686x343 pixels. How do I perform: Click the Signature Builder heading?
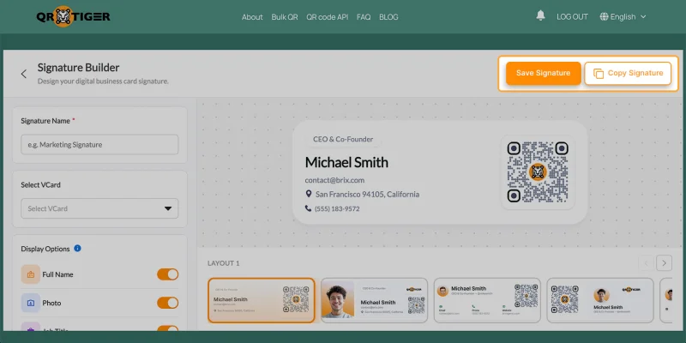point(78,68)
